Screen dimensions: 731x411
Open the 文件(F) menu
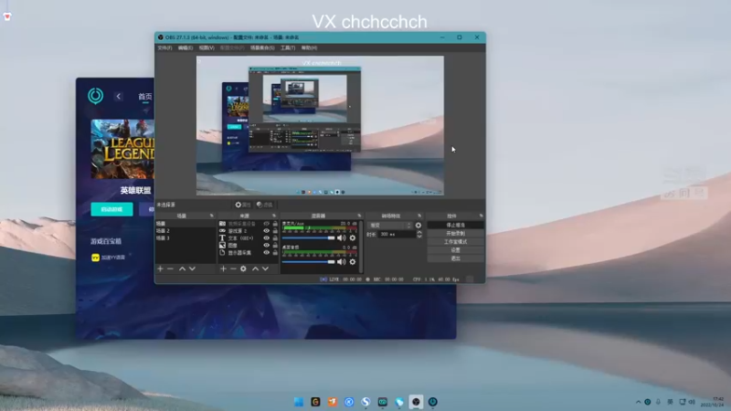(x=164, y=48)
